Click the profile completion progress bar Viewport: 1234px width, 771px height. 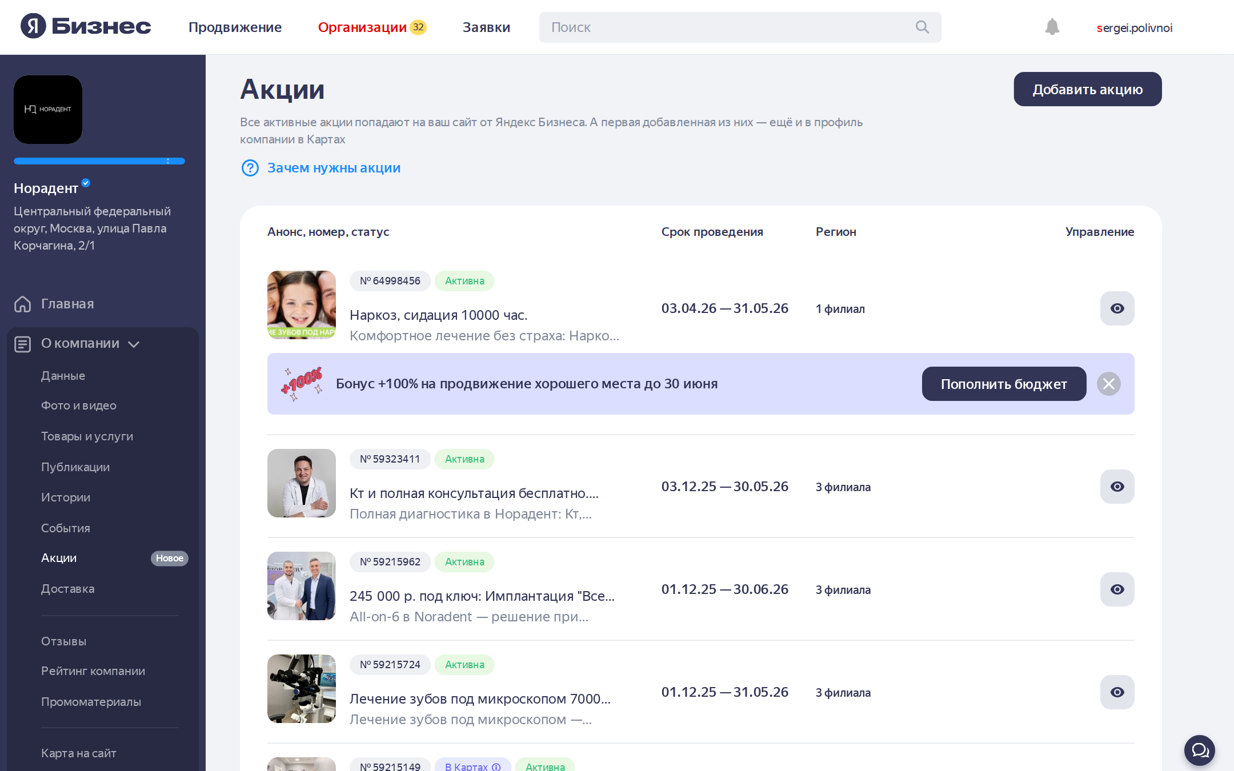(x=99, y=161)
